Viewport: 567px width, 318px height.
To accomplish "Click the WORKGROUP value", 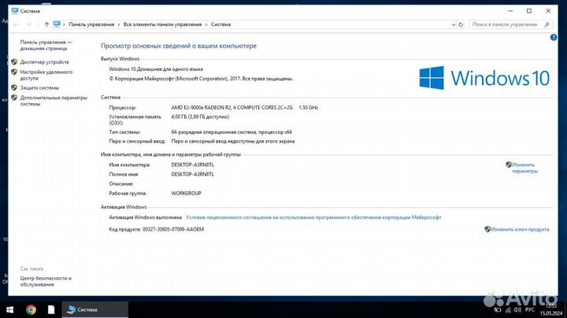I will click(x=186, y=194).
